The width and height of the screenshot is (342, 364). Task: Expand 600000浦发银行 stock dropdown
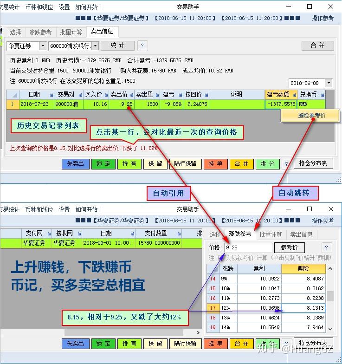click(96, 45)
